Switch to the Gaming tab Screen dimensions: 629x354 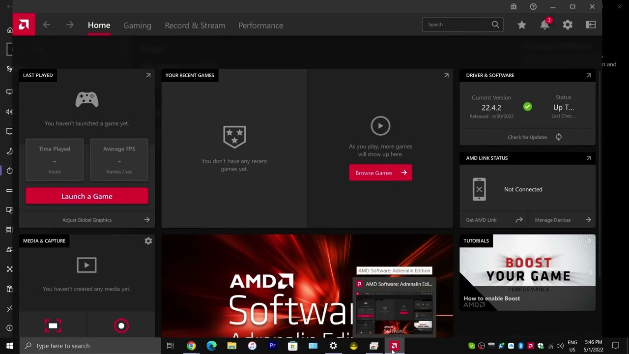[137, 25]
